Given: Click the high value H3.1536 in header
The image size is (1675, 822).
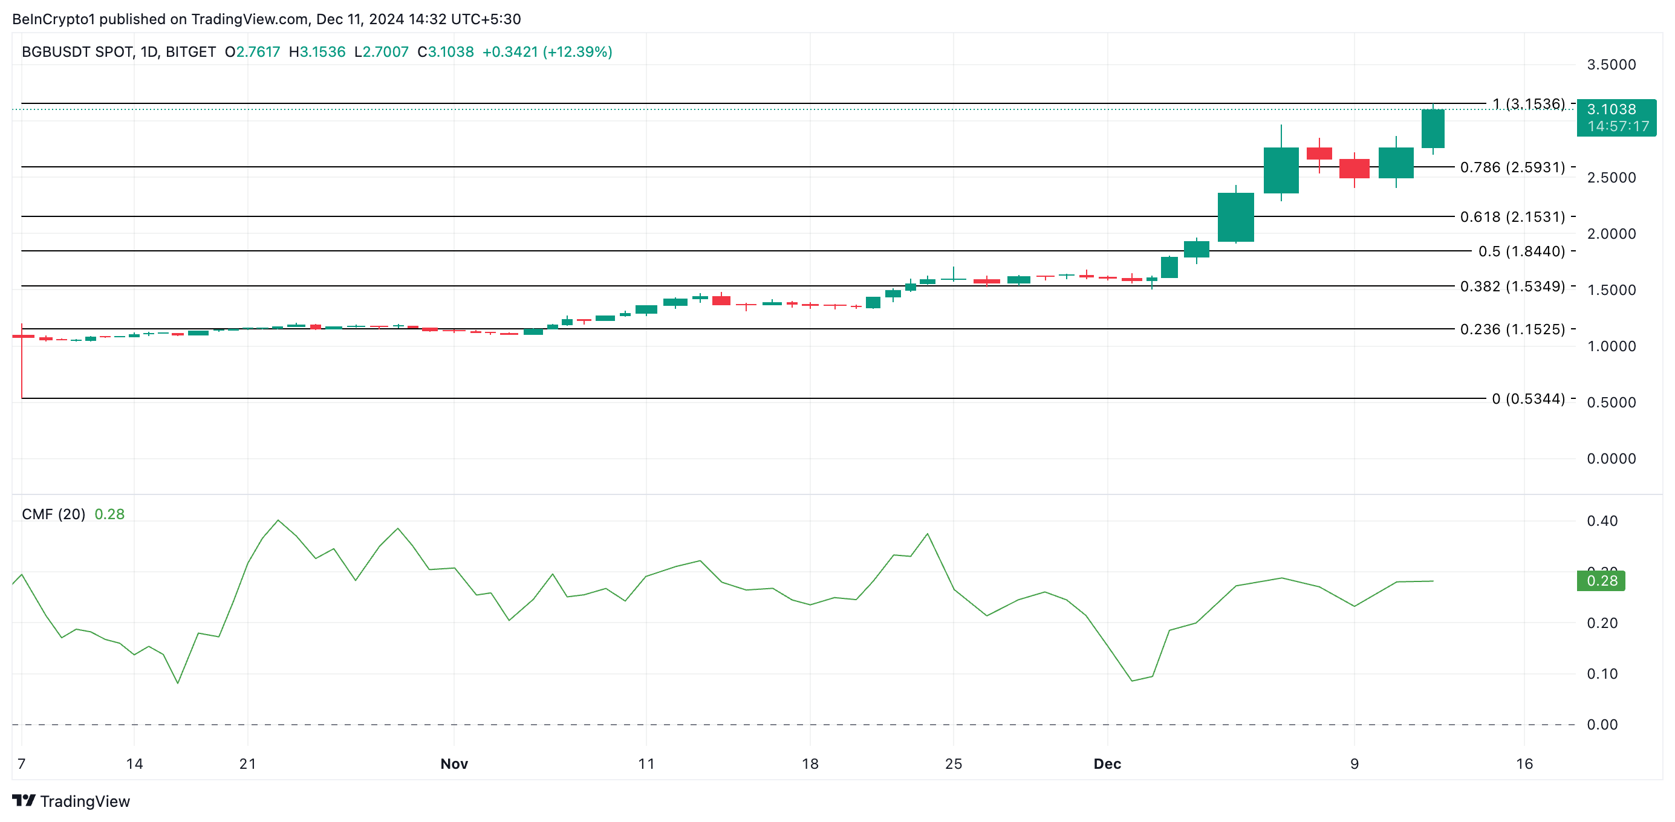Looking at the screenshot, I should point(317,52).
